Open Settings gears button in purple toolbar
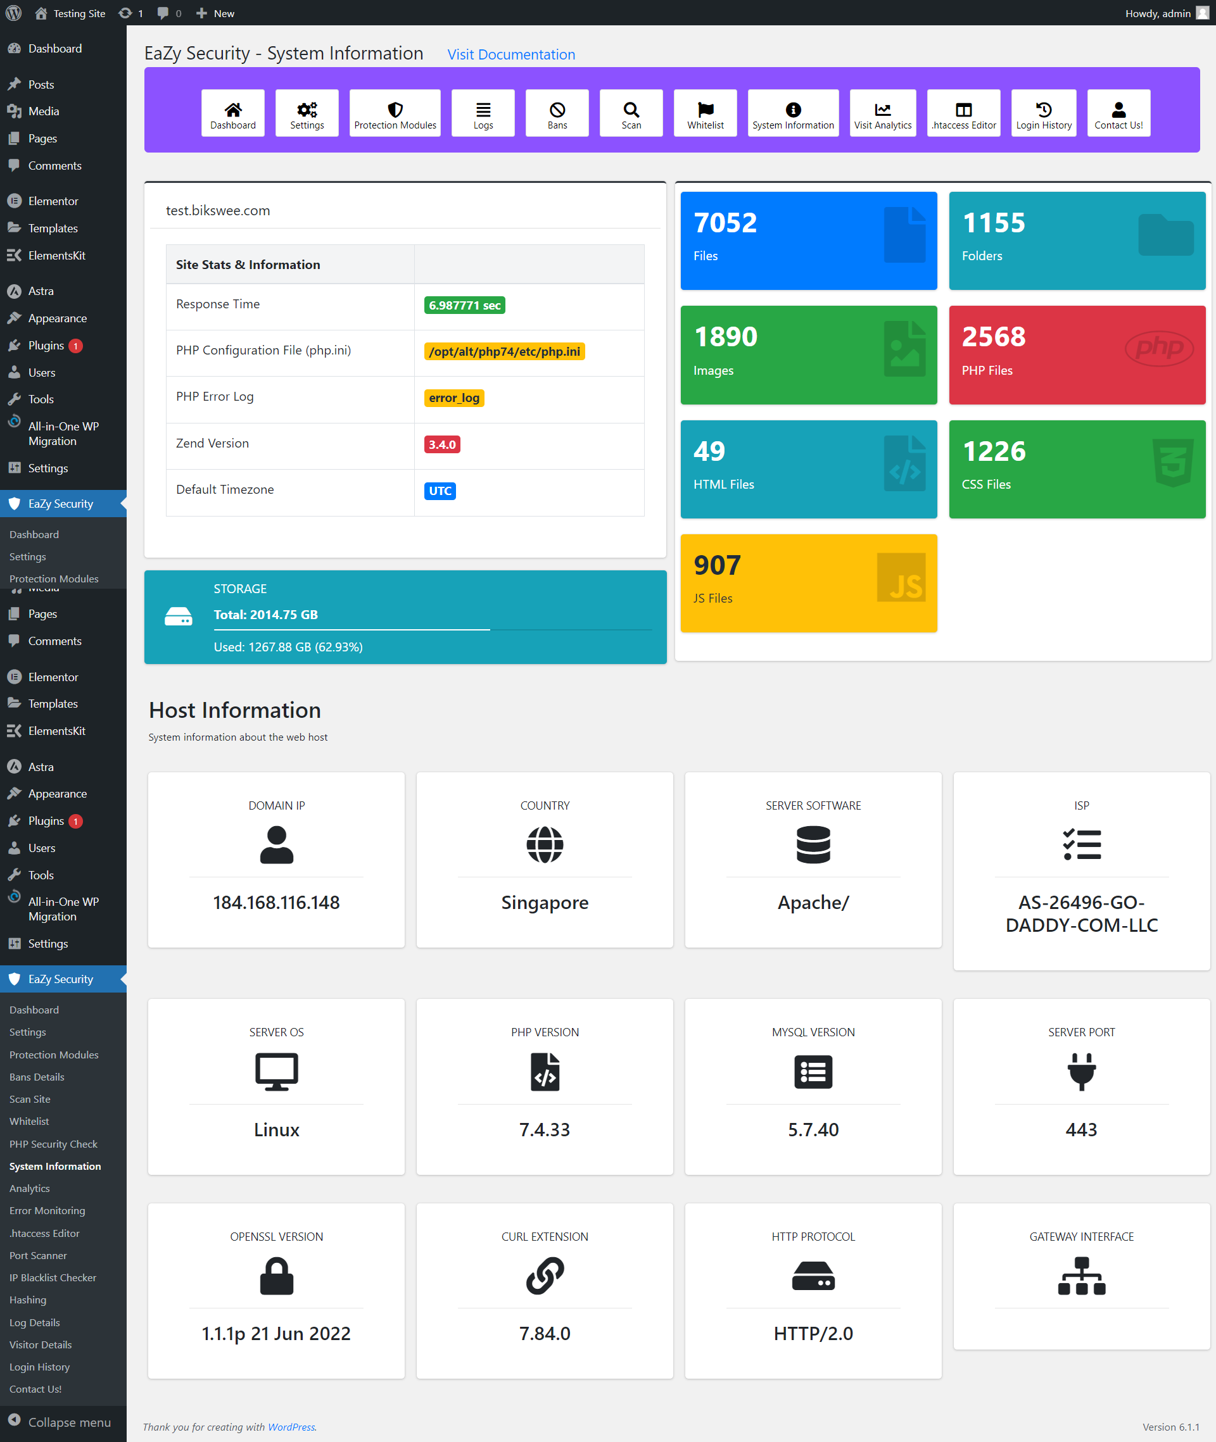This screenshot has width=1216, height=1442. click(x=307, y=113)
